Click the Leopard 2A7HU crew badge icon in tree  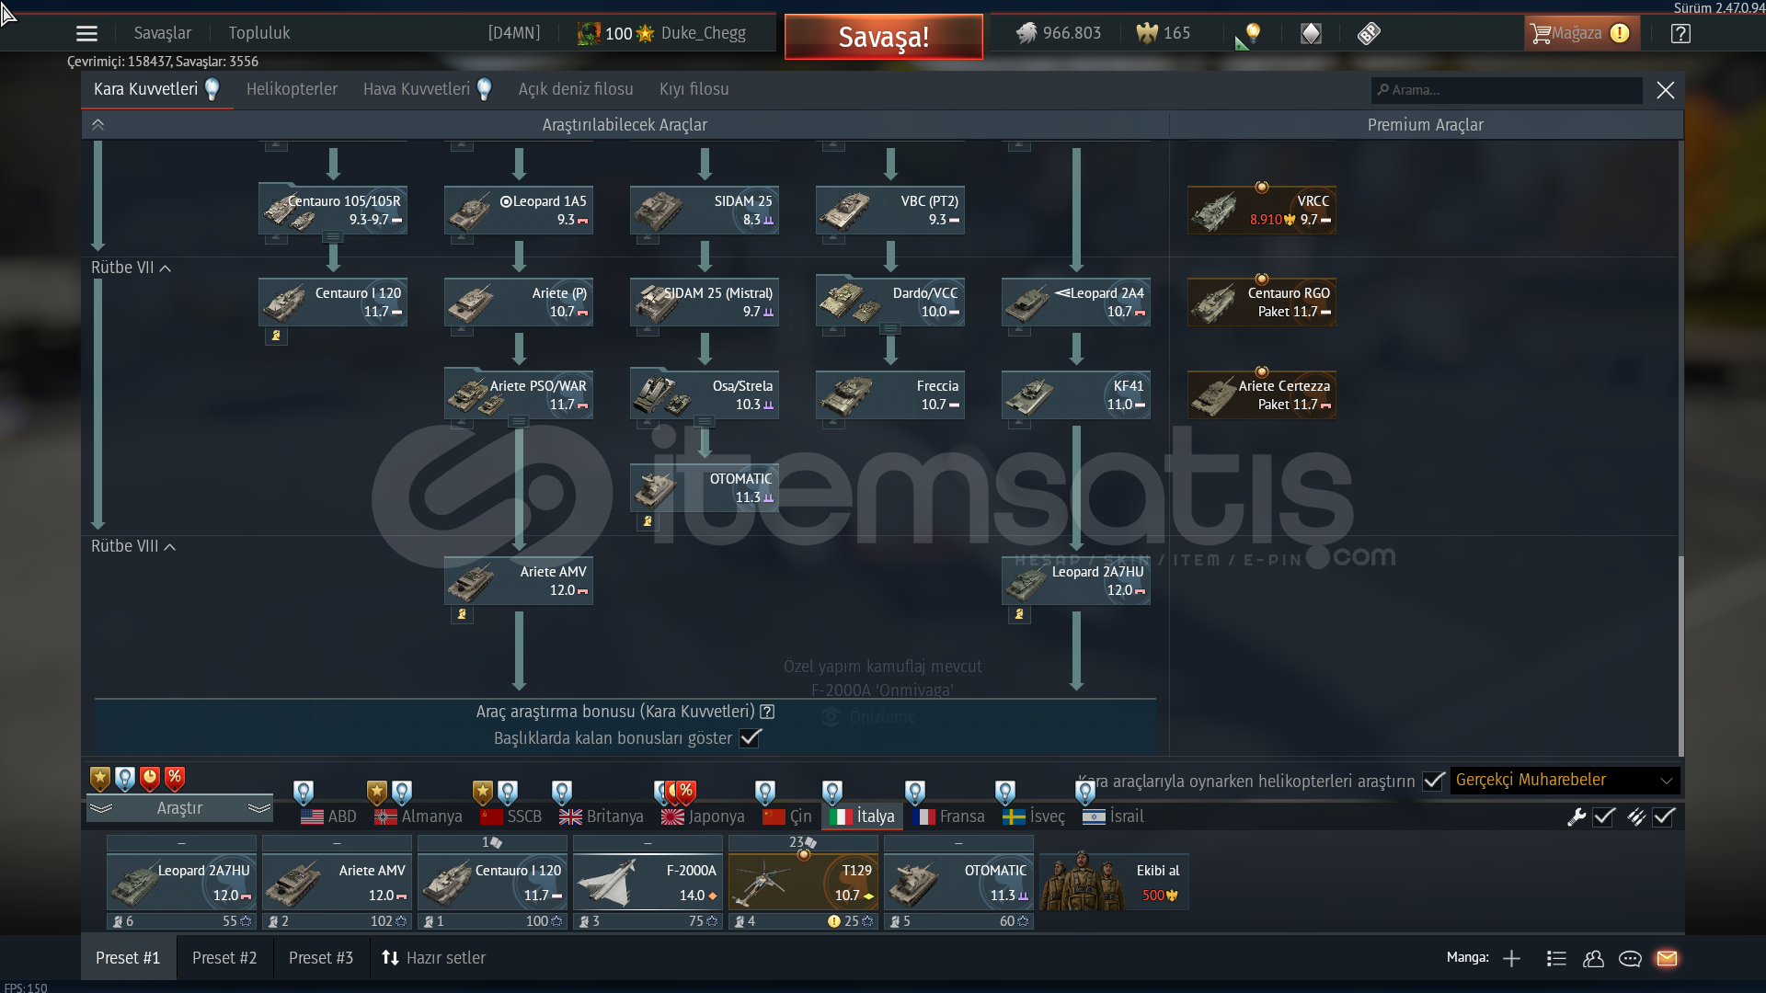1019,614
